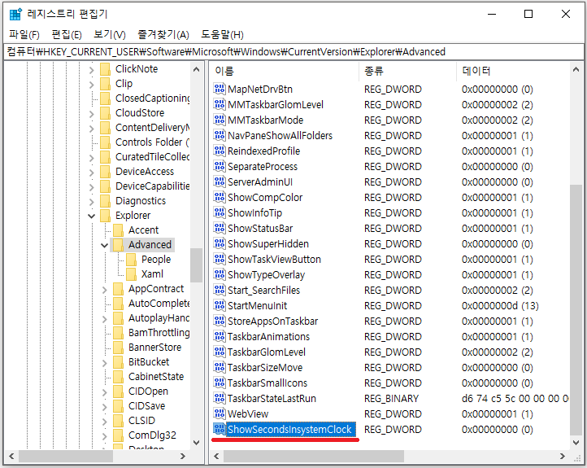The width and height of the screenshot is (587, 468).
Task: Click the MapNetDrvBtn value icon
Action: [220, 89]
